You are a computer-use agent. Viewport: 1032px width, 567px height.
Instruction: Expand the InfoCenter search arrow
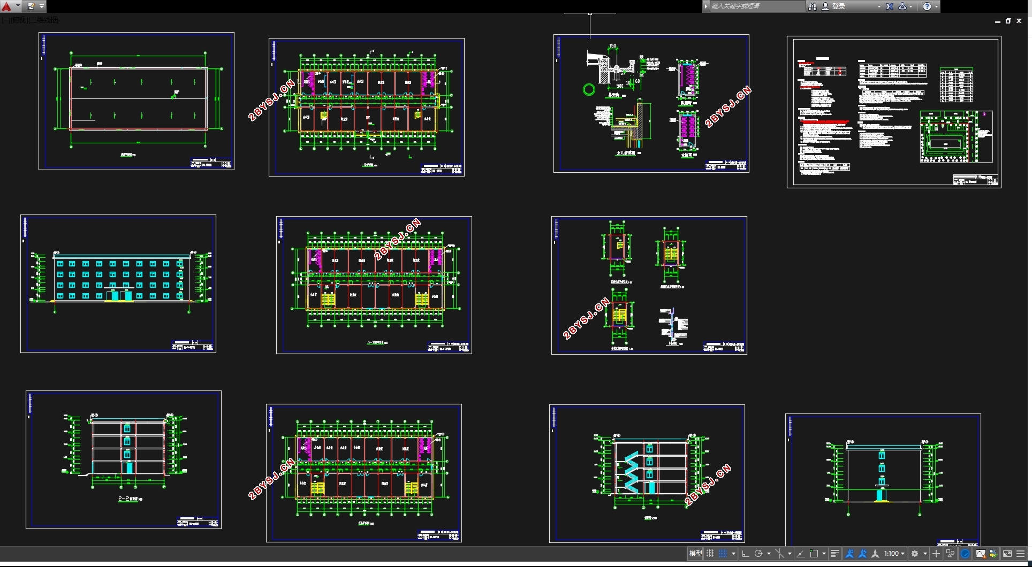(706, 6)
